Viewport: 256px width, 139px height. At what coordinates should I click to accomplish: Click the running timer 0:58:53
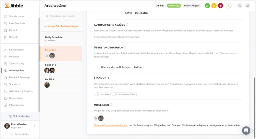[160, 6]
